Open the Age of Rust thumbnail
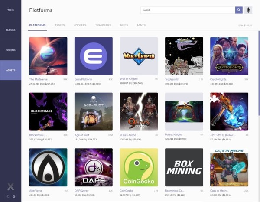260x202 pixels. [94, 111]
